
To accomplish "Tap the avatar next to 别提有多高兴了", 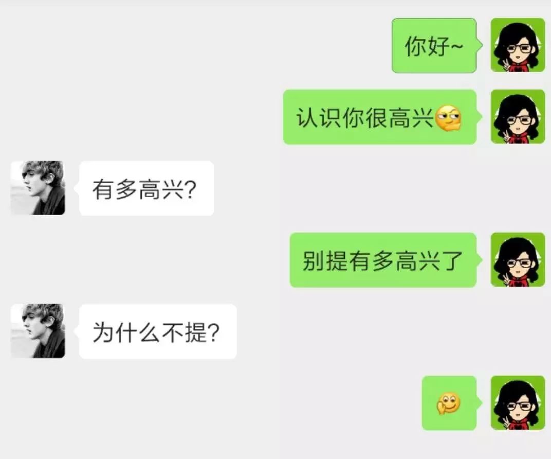I will click(x=518, y=259).
